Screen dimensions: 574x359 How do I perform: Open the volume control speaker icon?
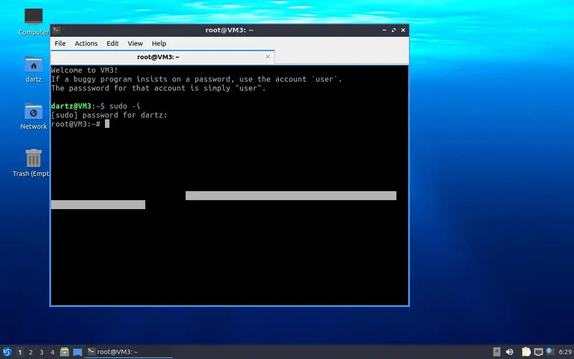click(509, 352)
